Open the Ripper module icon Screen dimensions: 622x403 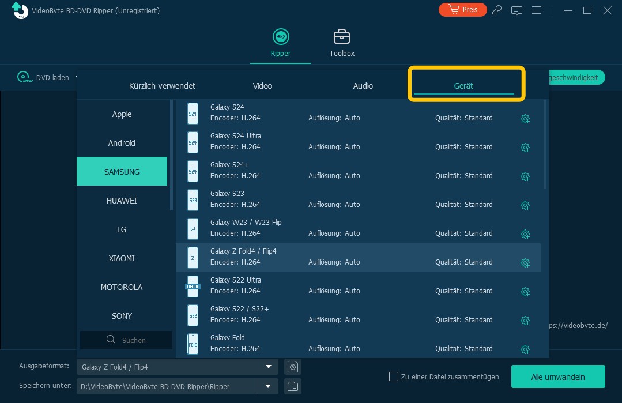281,37
